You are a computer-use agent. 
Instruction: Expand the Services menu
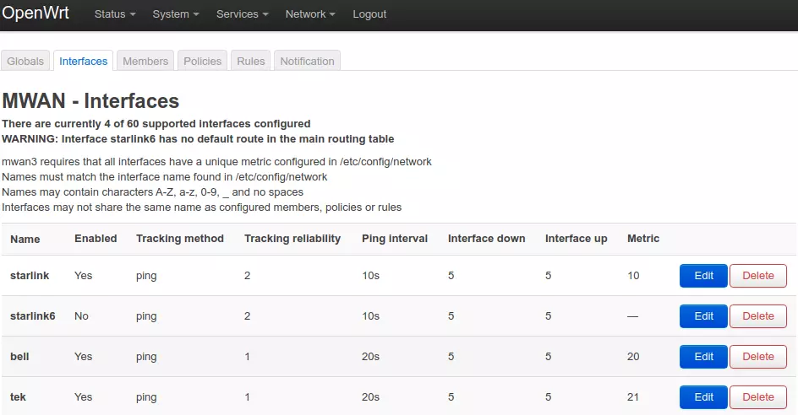click(x=242, y=14)
